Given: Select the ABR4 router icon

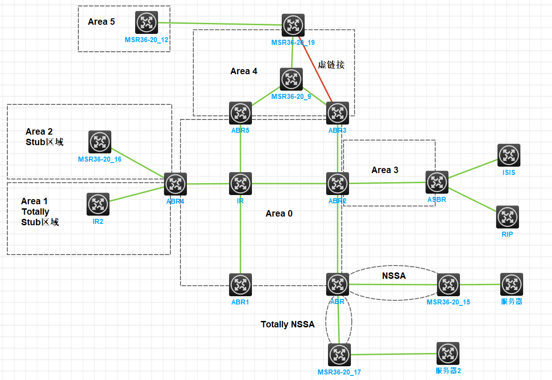Looking at the screenshot, I should [175, 184].
